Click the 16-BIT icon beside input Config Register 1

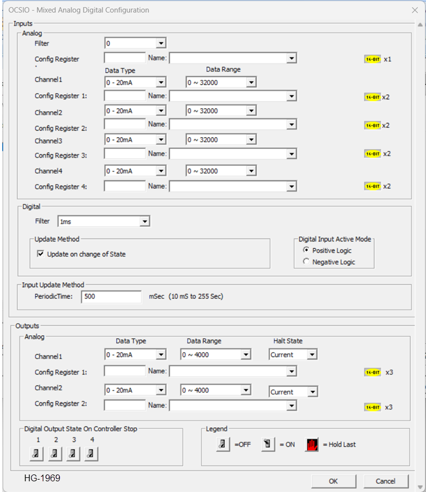click(x=372, y=97)
